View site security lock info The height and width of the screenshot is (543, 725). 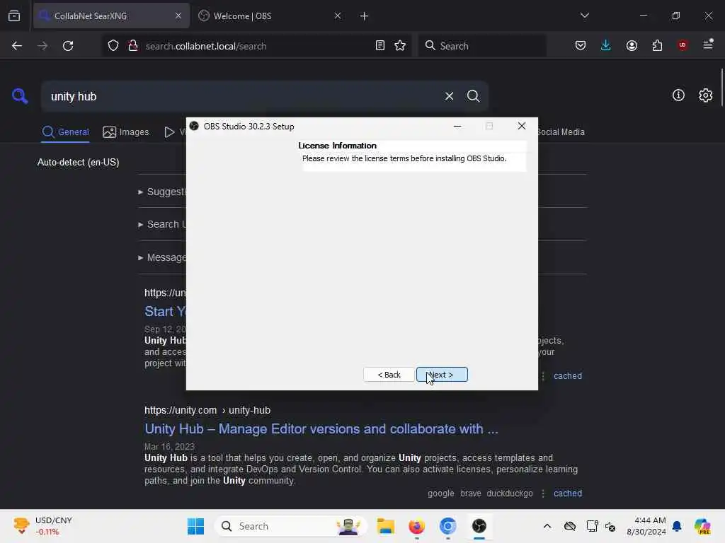pyautogui.click(x=133, y=45)
